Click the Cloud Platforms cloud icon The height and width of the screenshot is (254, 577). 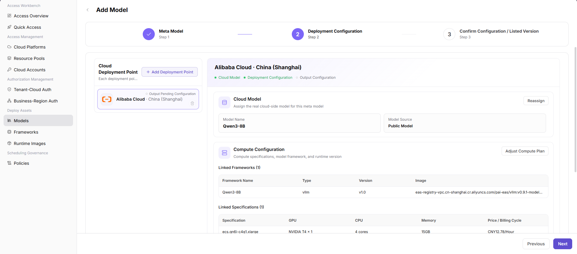[x=9, y=47]
